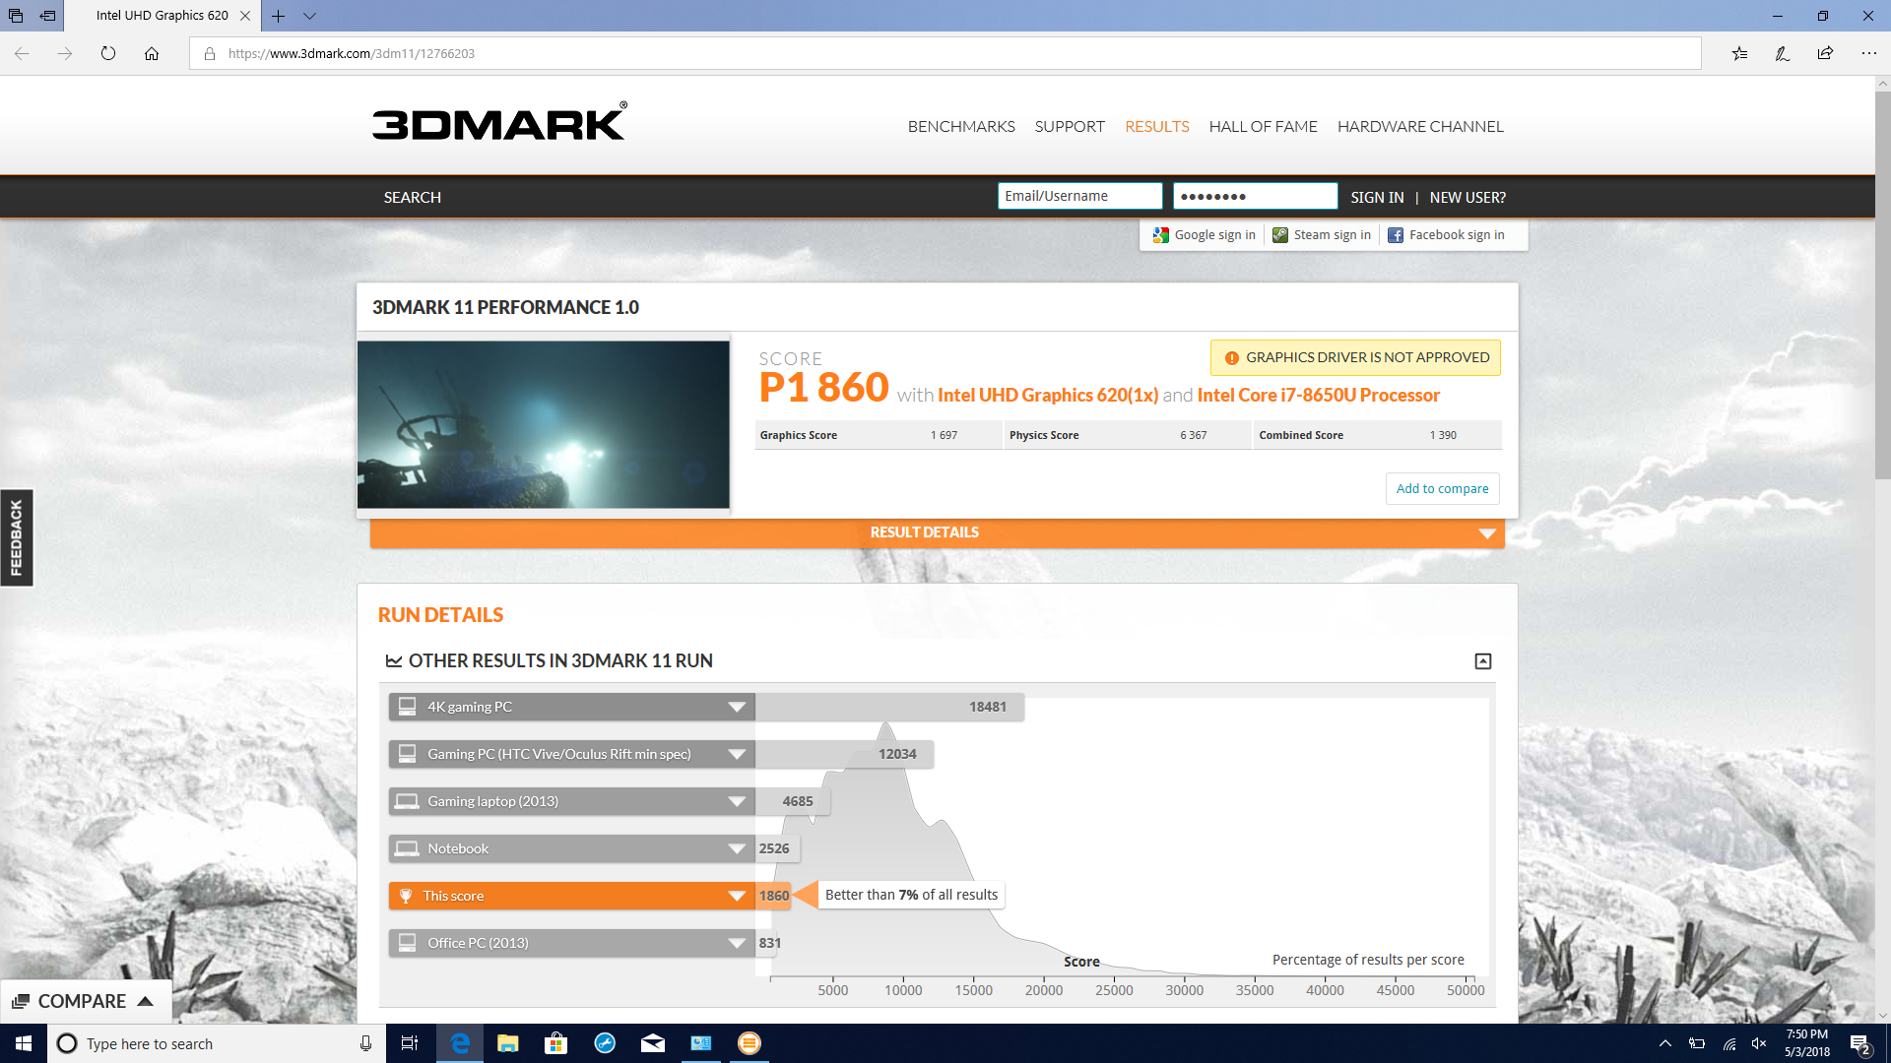Viewport: 1891px width, 1063px height.
Task: Open File Explorer from taskbar
Action: (508, 1043)
